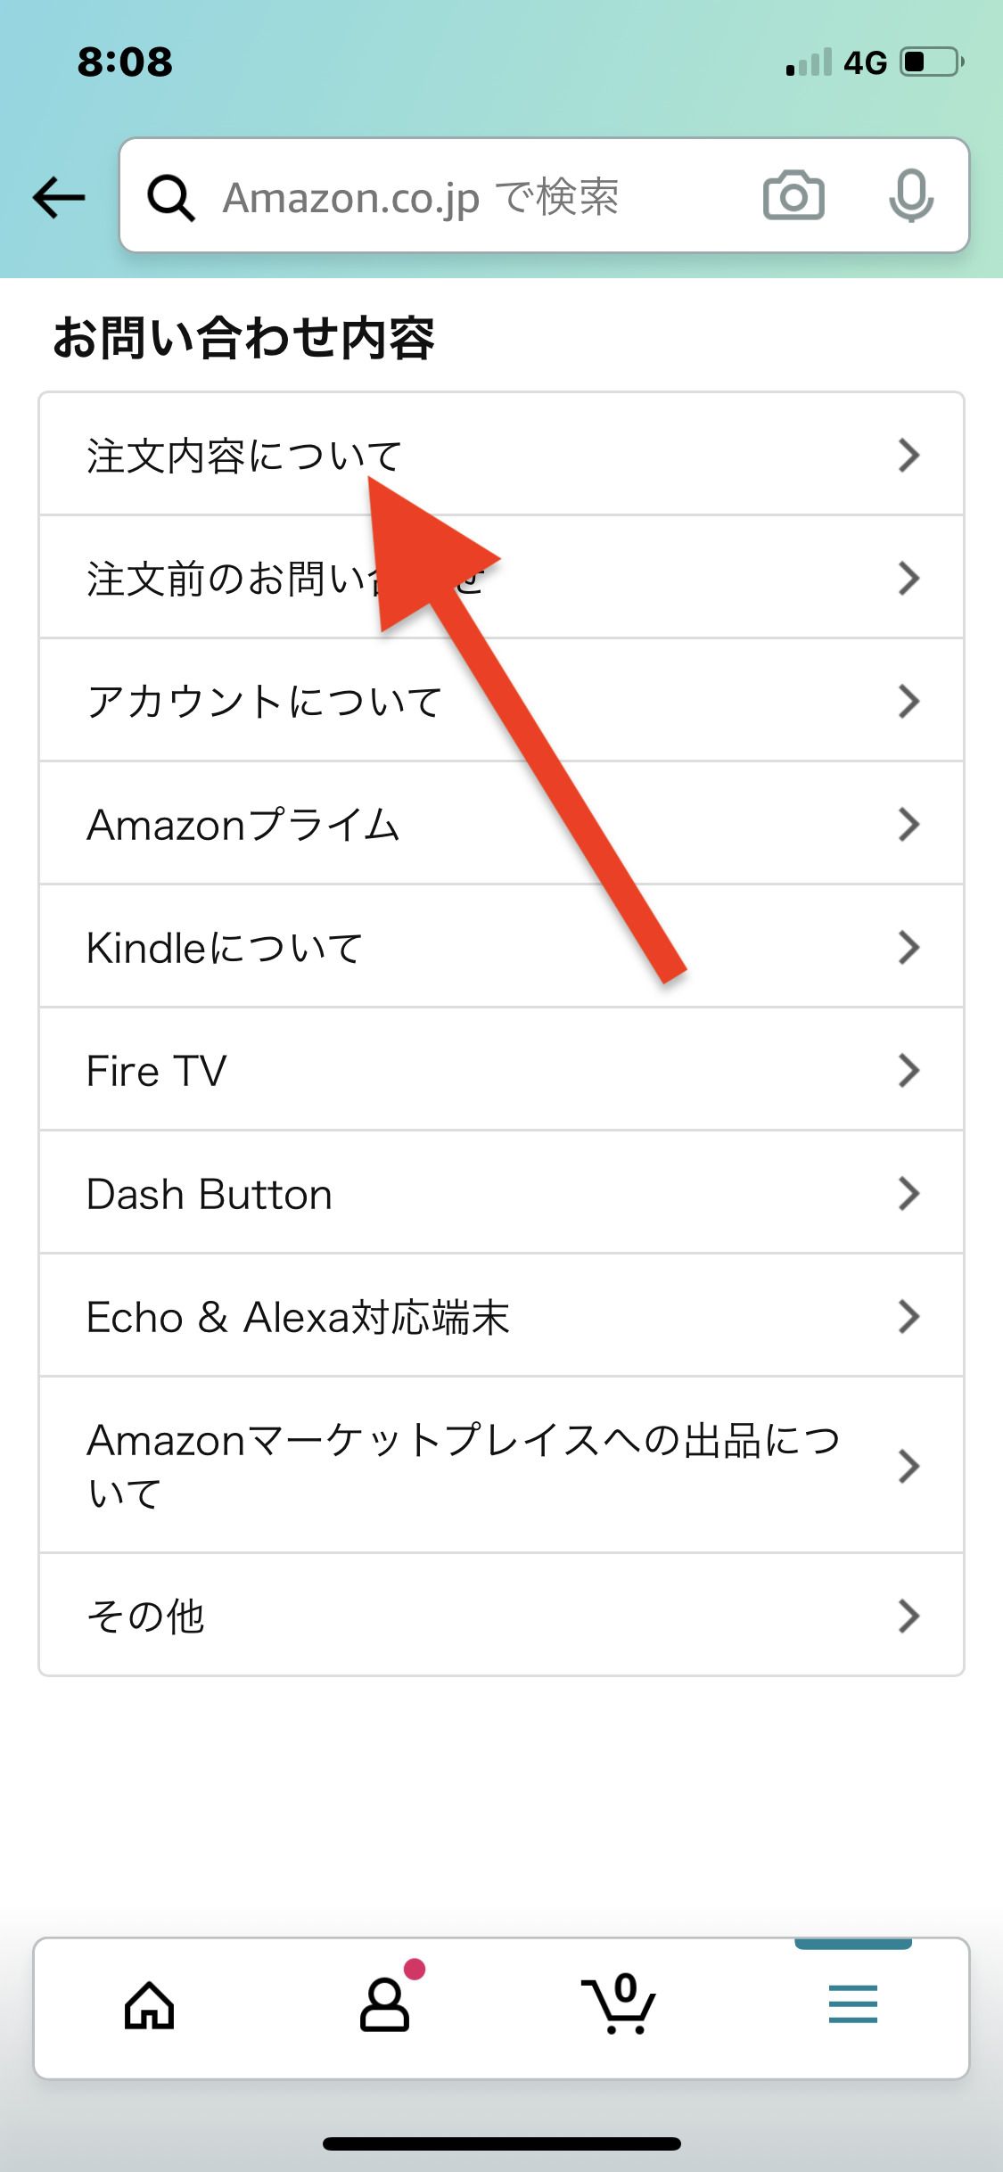The image size is (1003, 2172).
Task: Expand the その他 row chevron
Action: click(908, 1616)
